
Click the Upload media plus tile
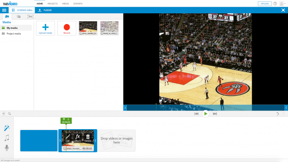click(x=45, y=28)
